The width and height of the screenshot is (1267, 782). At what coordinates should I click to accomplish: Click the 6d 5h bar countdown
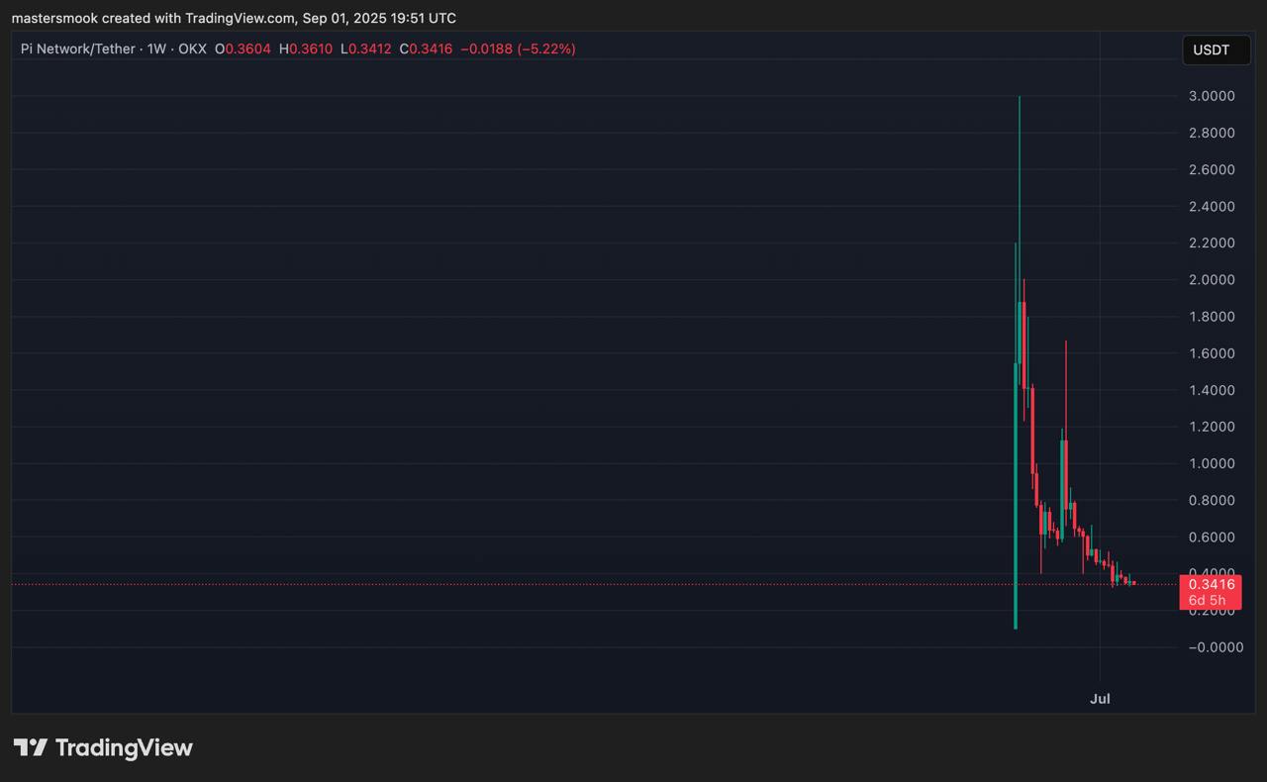1208,601
